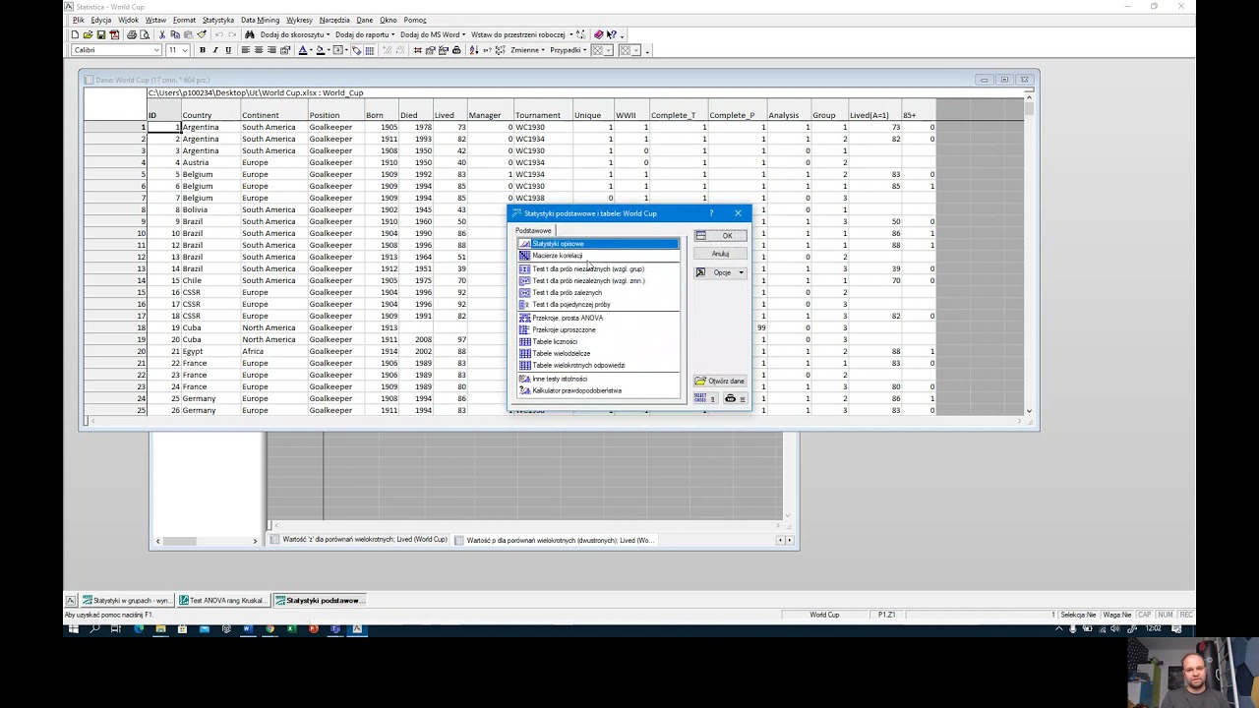Image resolution: width=1259 pixels, height=708 pixels.
Task: Expand the Dodaj do skoroszytu dropdown
Action: click(x=292, y=34)
